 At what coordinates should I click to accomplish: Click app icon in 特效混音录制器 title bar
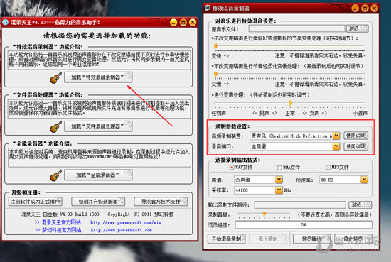207,8
